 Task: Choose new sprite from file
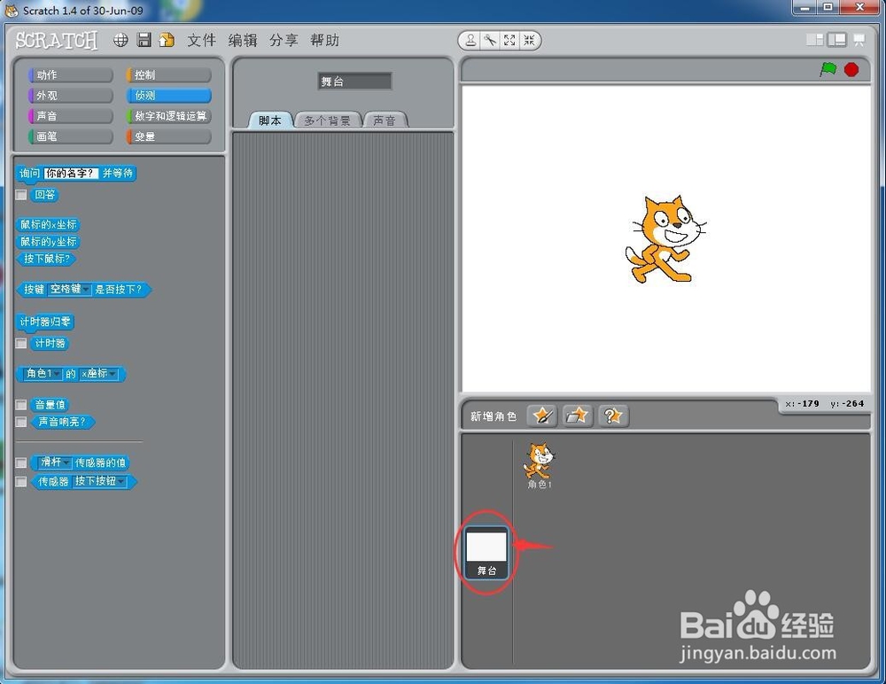tap(577, 416)
